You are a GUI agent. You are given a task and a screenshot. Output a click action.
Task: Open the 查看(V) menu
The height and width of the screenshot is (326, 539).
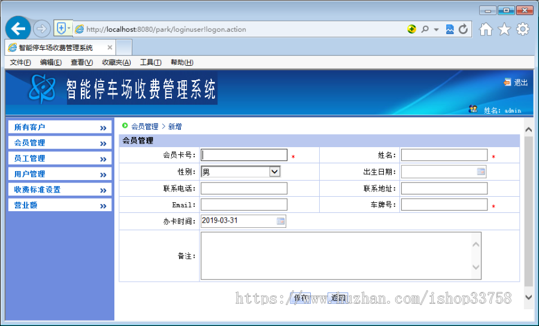point(82,62)
